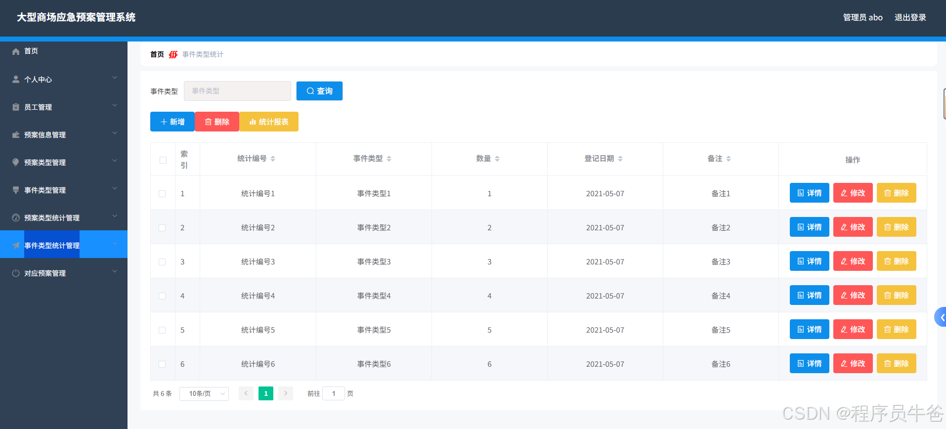Image resolution: width=946 pixels, height=429 pixels.
Task: Click 修改 for row 统计编号5
Action: [x=853, y=329]
